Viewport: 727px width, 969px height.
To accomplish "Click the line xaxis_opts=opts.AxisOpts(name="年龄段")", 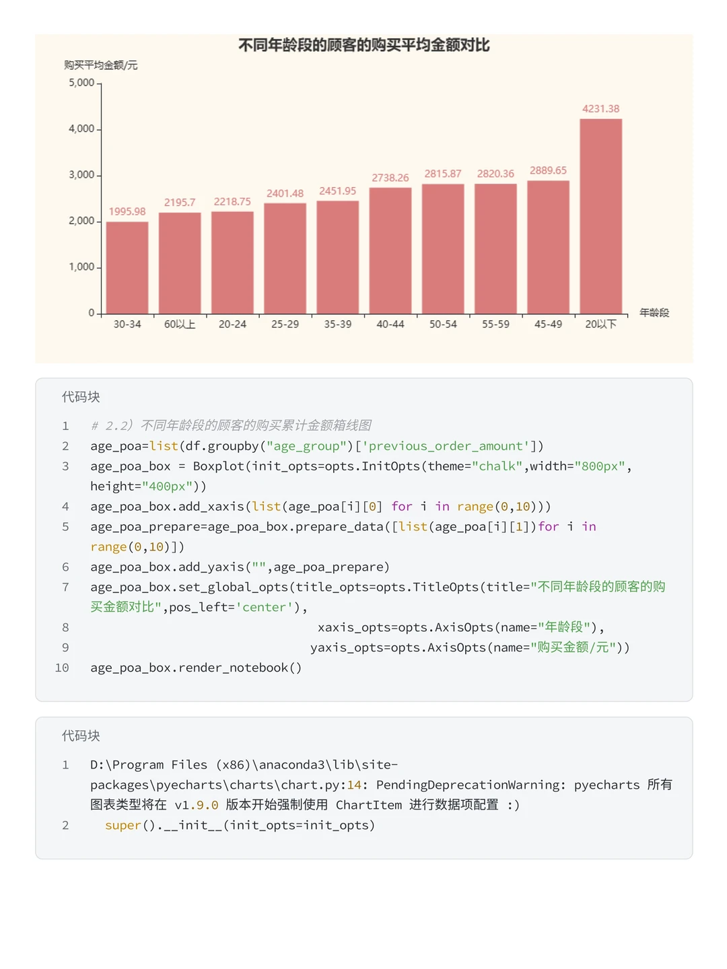I will [461, 627].
